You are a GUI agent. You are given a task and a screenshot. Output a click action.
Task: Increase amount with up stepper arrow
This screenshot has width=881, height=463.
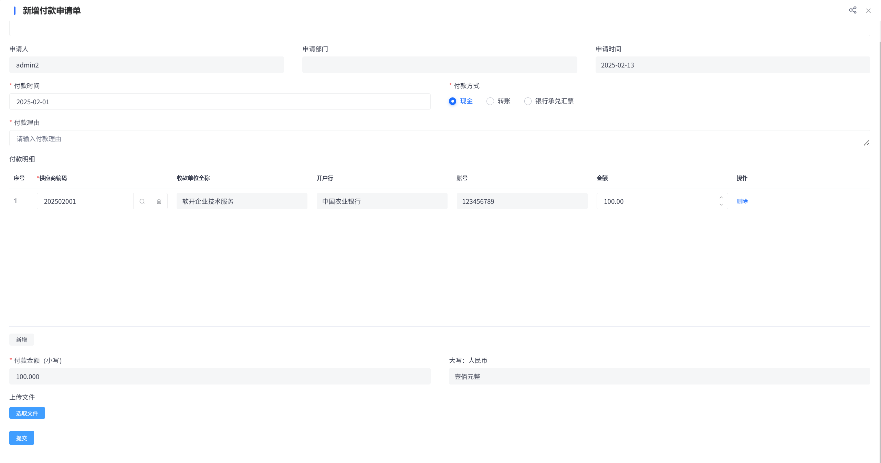(x=721, y=198)
